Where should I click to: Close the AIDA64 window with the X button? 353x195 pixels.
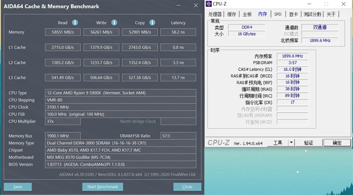(x=195, y=5)
